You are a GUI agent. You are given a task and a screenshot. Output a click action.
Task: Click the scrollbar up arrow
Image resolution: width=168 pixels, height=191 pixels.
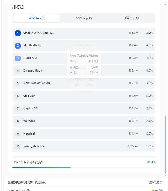pyautogui.click(x=166, y=4)
